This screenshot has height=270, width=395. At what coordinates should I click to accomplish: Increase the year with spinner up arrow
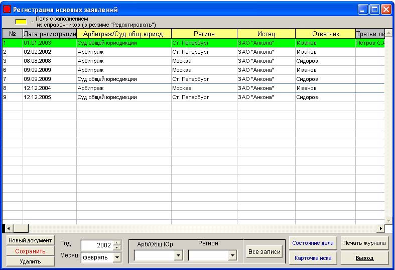click(x=116, y=243)
